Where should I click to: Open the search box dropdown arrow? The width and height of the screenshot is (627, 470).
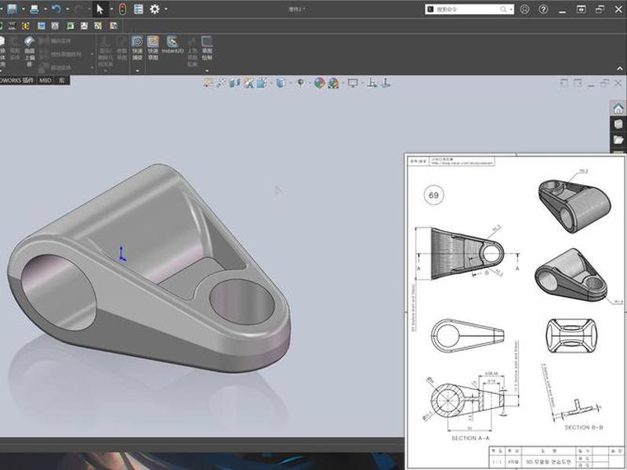(x=511, y=9)
